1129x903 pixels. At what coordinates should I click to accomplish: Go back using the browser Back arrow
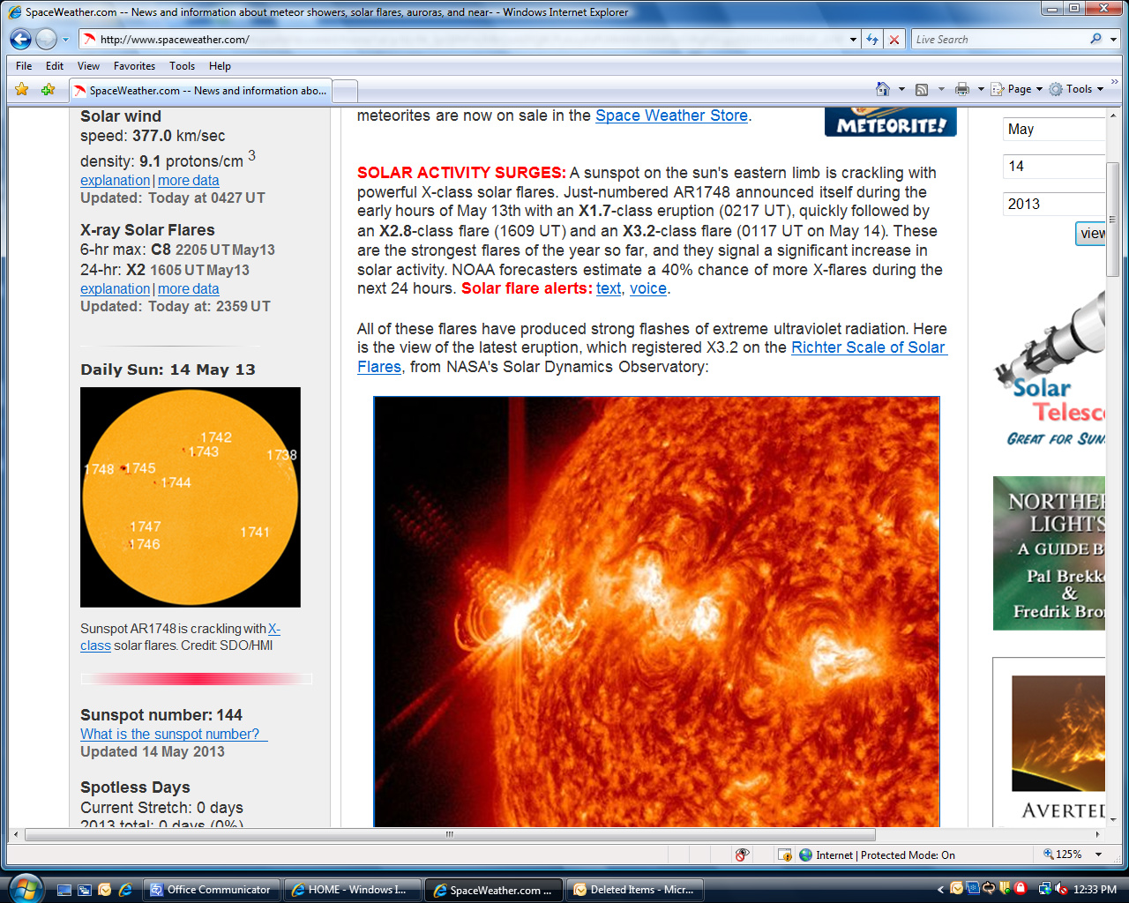[20, 39]
